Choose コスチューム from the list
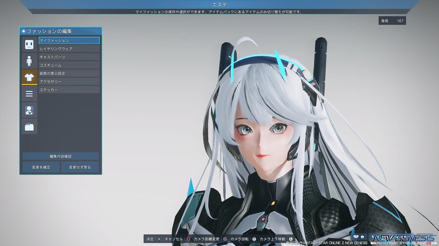Viewport: 439px width, 246px height. 69,65
